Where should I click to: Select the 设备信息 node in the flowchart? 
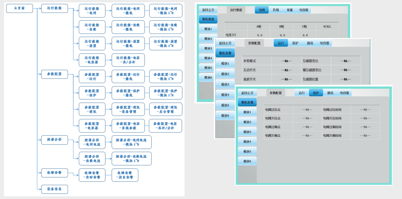[x=54, y=189]
